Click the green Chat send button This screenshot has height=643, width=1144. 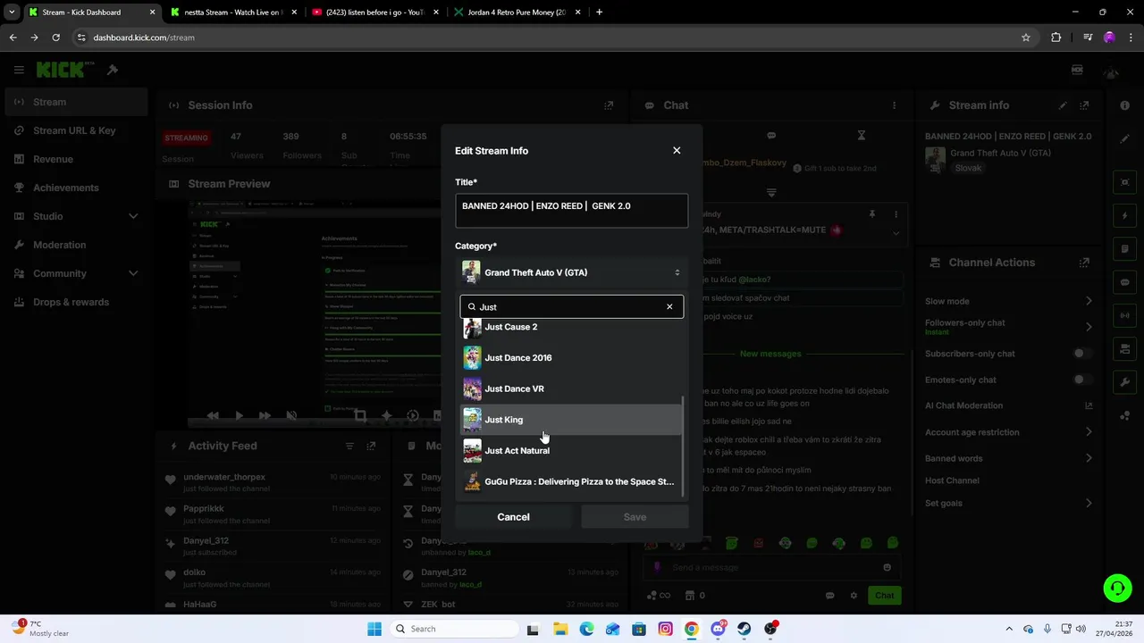(x=884, y=596)
